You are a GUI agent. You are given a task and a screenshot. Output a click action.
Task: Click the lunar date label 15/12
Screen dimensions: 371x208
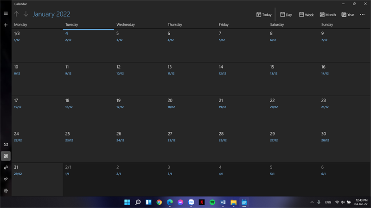pyautogui.click(x=18, y=107)
